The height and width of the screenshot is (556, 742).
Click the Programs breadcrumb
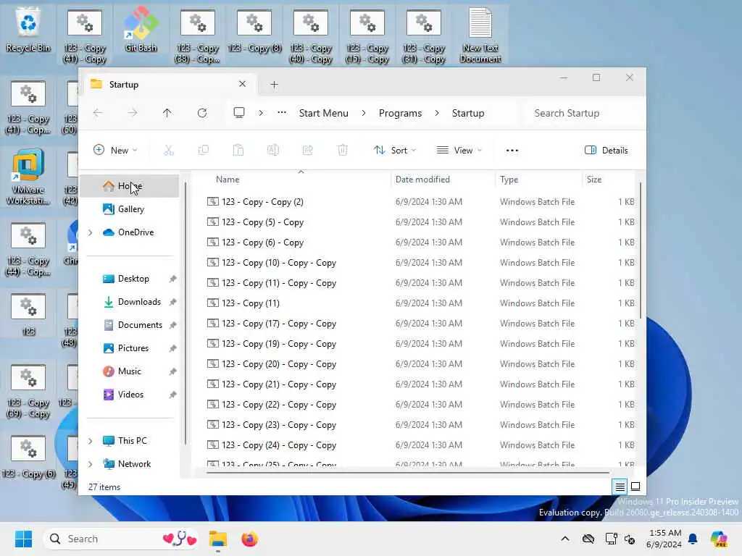point(400,113)
